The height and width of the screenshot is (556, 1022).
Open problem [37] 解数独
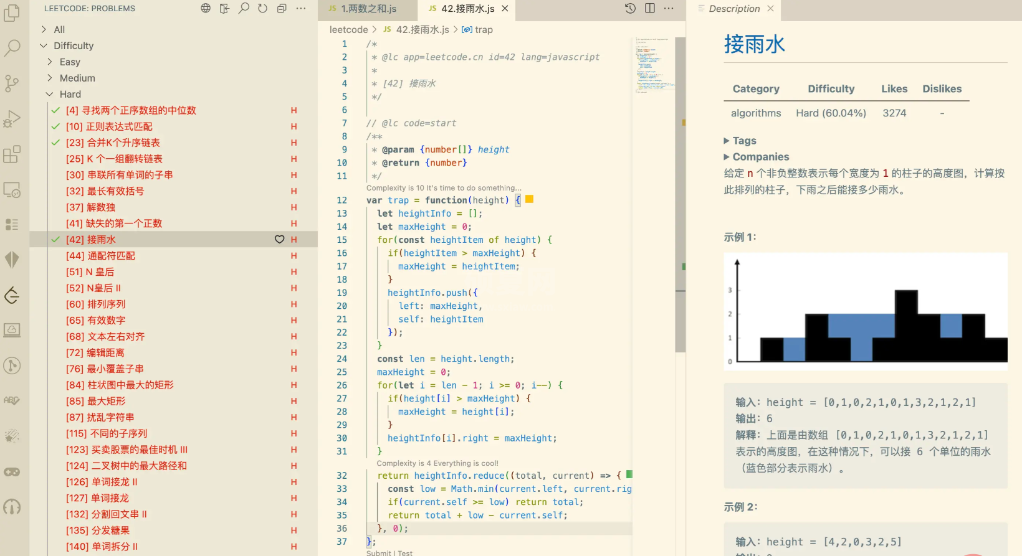click(90, 207)
